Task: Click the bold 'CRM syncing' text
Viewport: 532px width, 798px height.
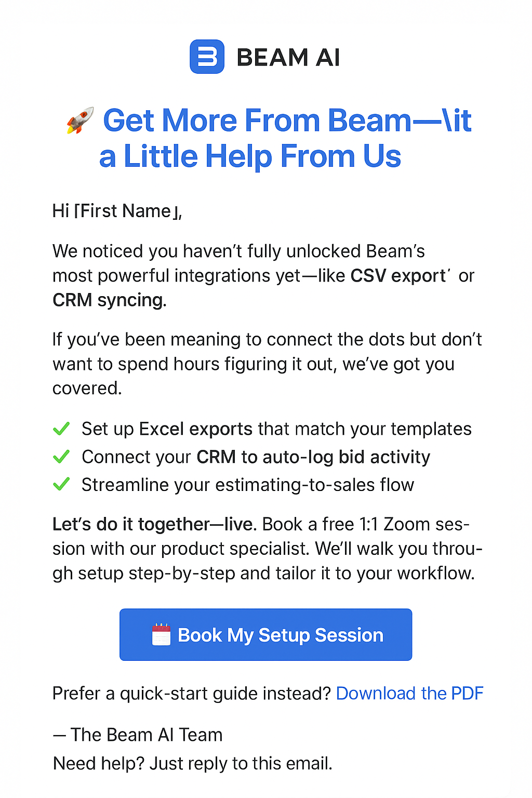Action: [x=110, y=300]
